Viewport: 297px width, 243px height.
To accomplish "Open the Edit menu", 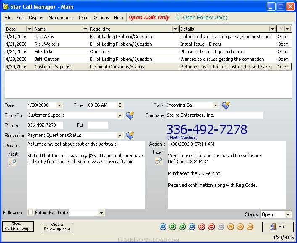I will (x=20, y=18).
